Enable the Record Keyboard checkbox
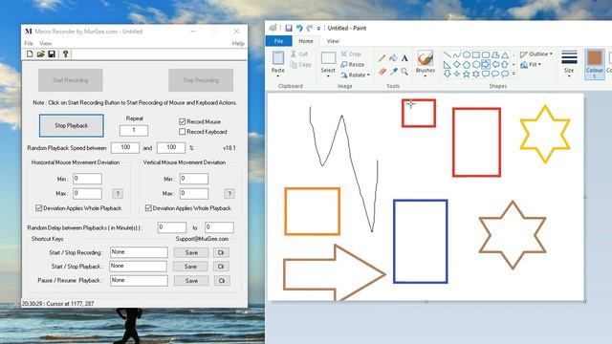 coord(183,132)
